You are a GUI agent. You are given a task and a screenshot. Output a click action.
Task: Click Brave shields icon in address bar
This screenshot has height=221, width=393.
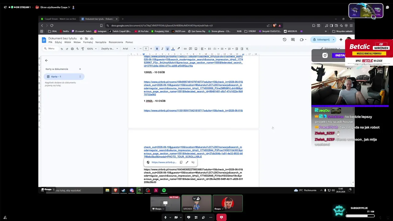click(274, 25)
